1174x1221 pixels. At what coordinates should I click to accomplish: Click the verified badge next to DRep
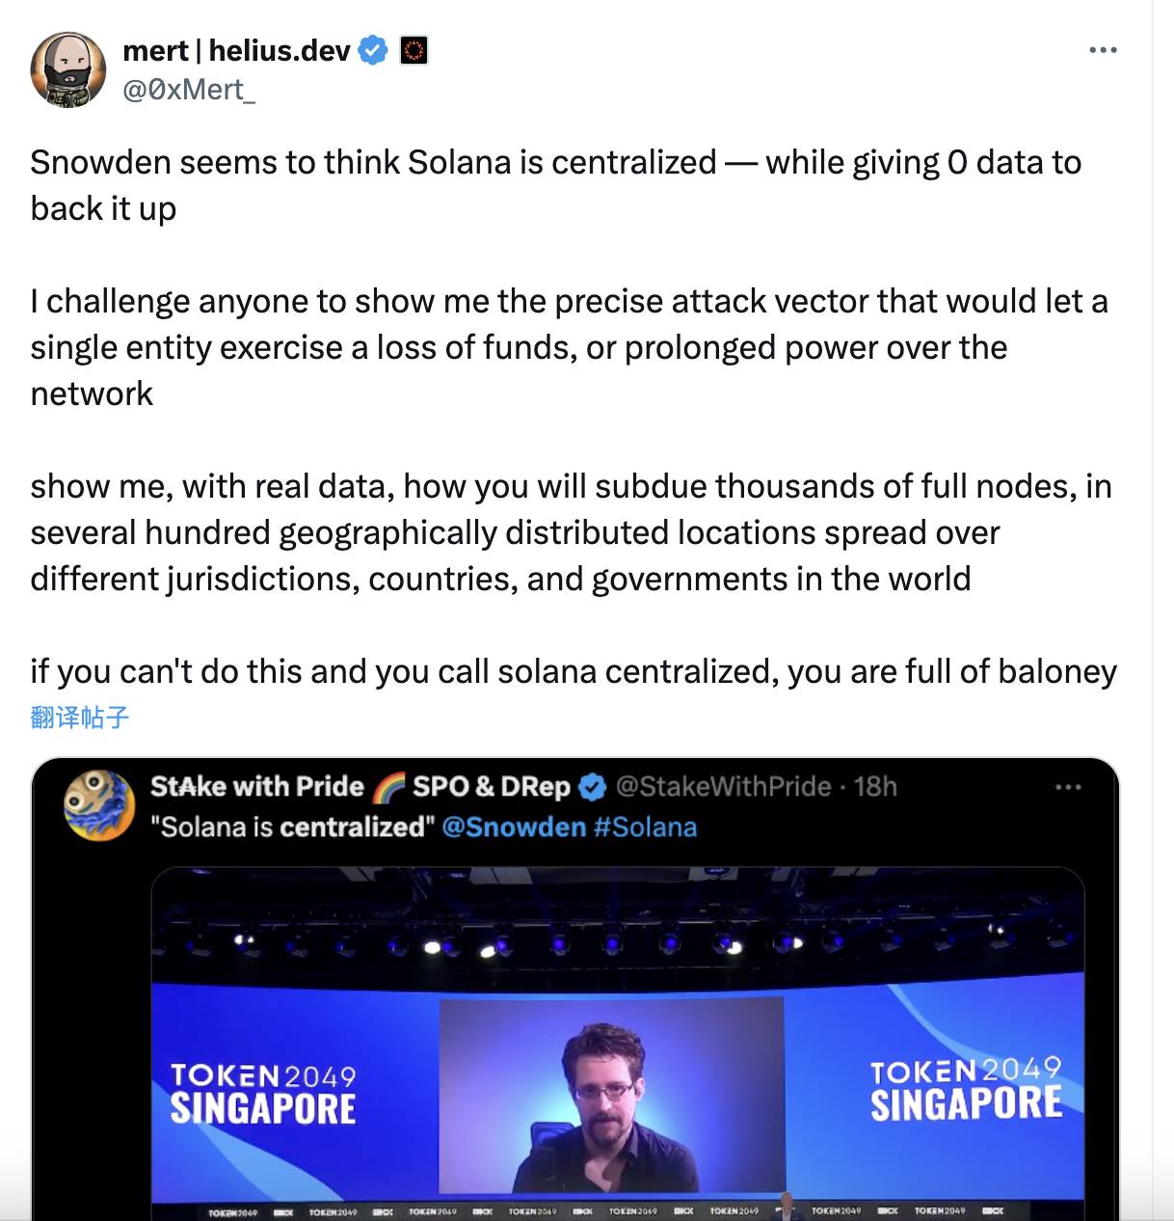(x=592, y=788)
